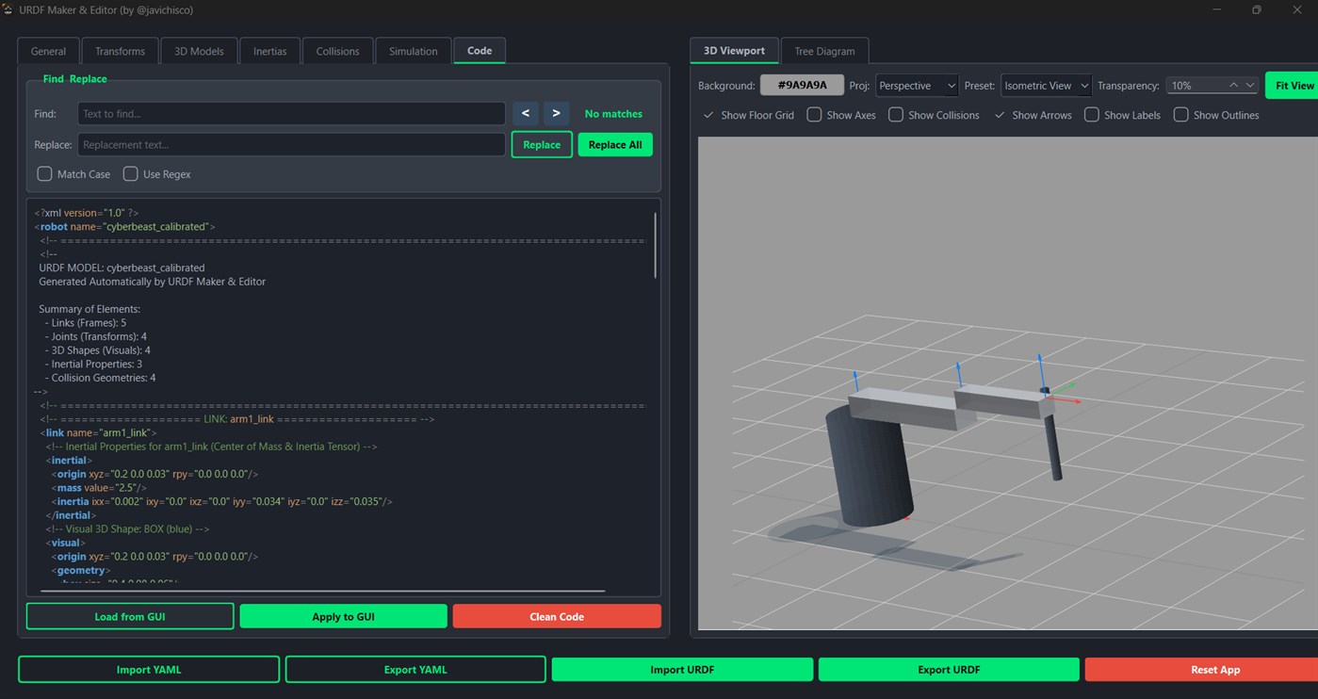1318x699 pixels.
Task: Minimize the URDF Maker window
Action: (x=1216, y=9)
